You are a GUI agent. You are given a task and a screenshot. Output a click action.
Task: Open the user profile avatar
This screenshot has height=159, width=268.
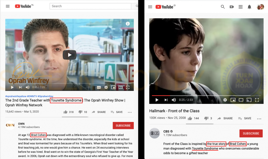pos(260,7)
